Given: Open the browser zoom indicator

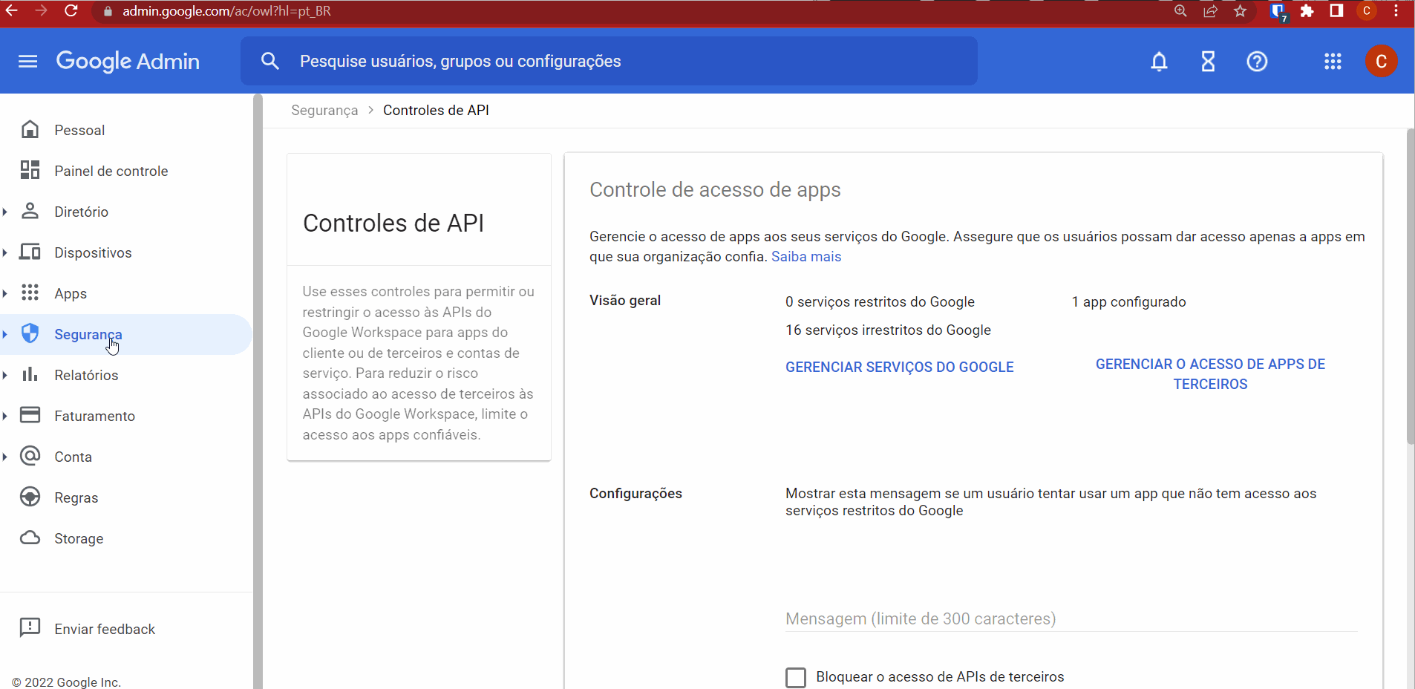Looking at the screenshot, I should [1180, 11].
